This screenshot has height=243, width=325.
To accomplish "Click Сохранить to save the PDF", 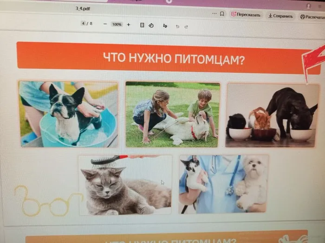I will click(280, 16).
